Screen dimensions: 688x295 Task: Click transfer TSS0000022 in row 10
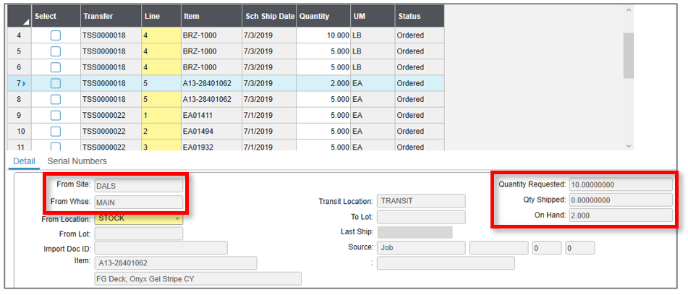point(111,132)
